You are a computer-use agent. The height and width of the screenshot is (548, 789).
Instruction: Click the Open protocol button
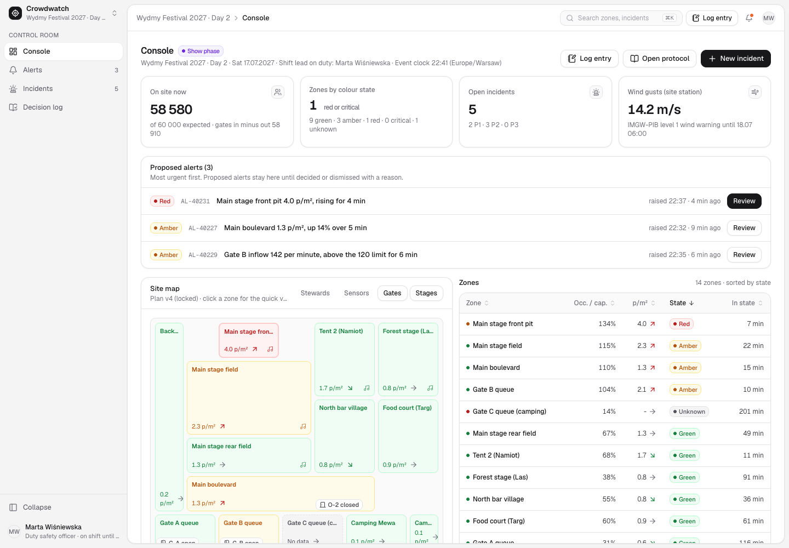(x=660, y=59)
